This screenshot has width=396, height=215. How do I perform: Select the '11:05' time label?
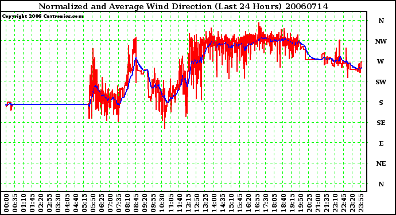click(x=170, y=203)
